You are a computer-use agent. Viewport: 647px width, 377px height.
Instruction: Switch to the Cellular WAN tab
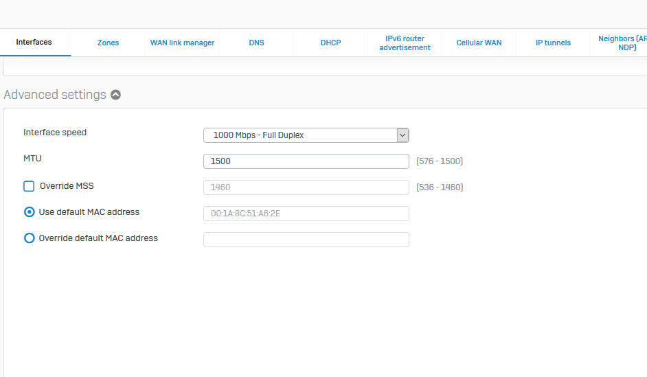point(479,43)
